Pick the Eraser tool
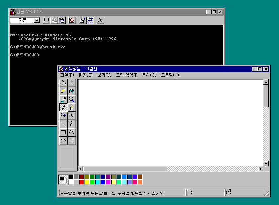The height and width of the screenshot is (205, 279). [63, 91]
